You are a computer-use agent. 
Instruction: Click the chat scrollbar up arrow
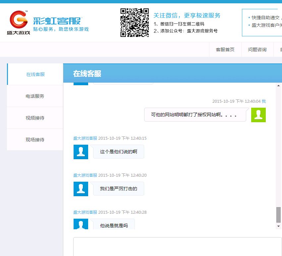click(x=278, y=86)
